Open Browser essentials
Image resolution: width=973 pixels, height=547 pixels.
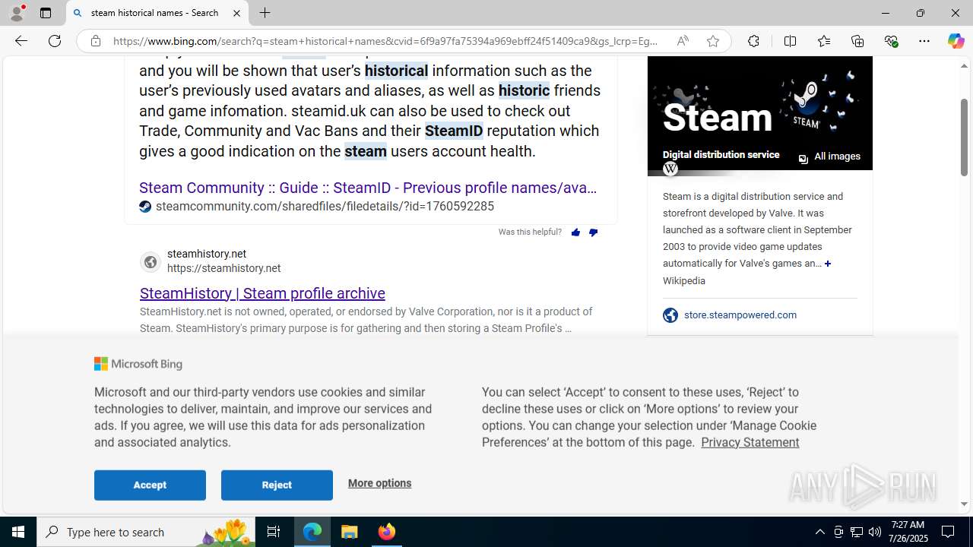click(x=891, y=41)
